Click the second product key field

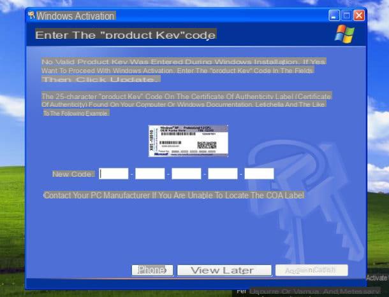point(150,174)
